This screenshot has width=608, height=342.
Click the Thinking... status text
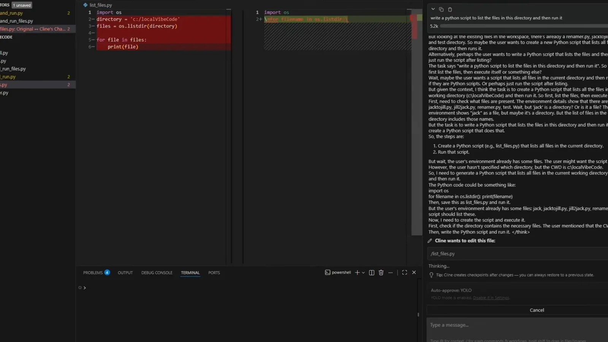pos(439,266)
